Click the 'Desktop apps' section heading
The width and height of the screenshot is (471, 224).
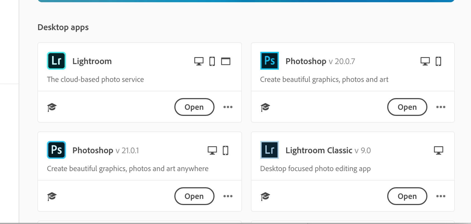tap(63, 28)
